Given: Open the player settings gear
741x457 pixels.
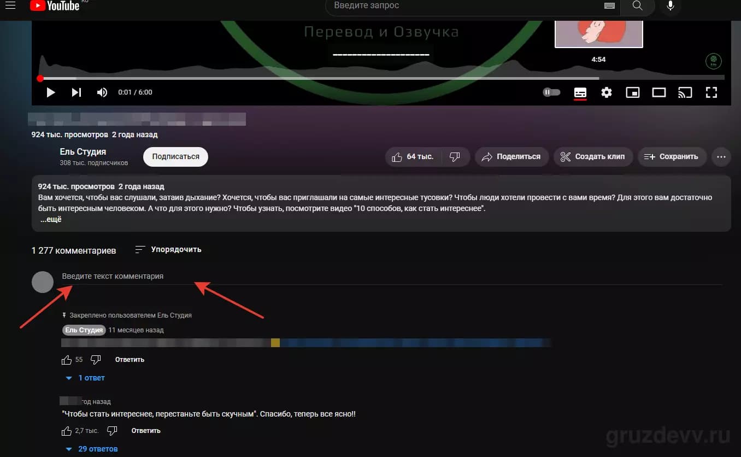Looking at the screenshot, I should pos(607,92).
